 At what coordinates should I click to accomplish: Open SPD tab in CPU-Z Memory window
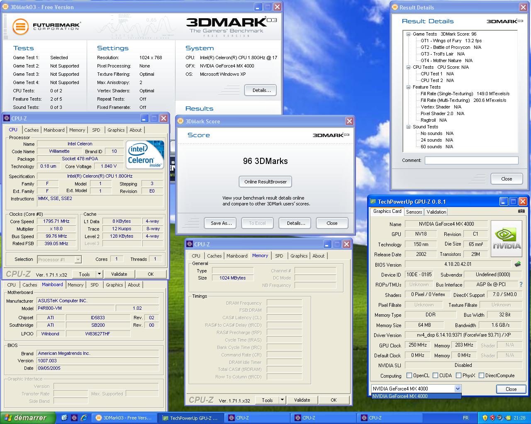point(279,255)
